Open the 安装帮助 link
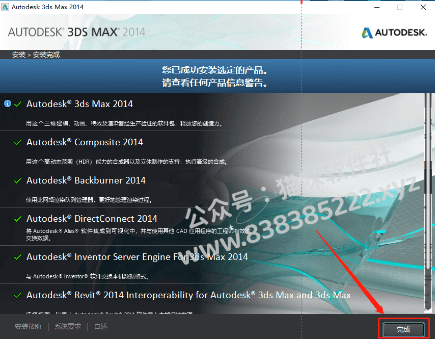Viewport: 435px width, 339px height. (x=28, y=326)
